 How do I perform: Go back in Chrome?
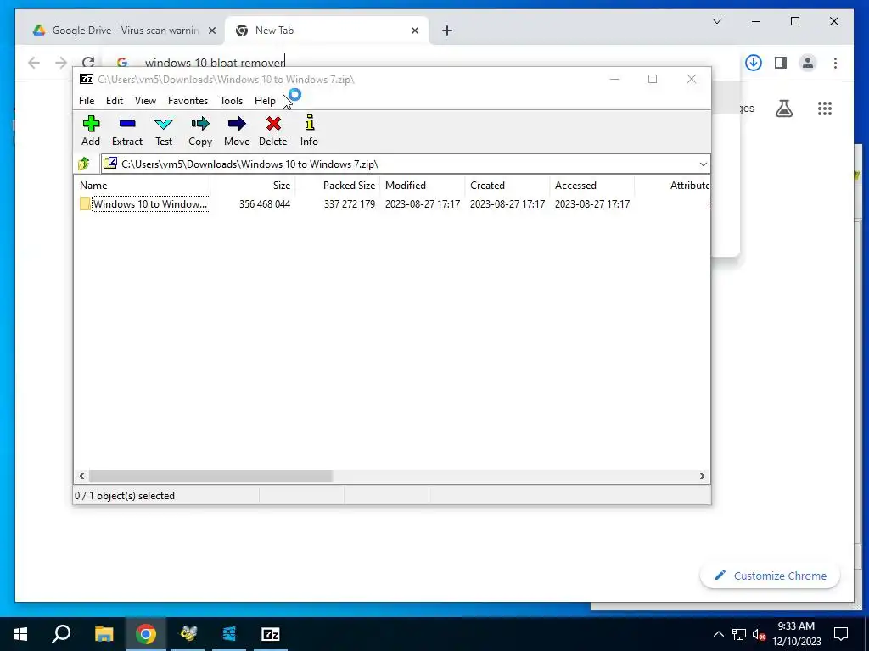pos(34,63)
